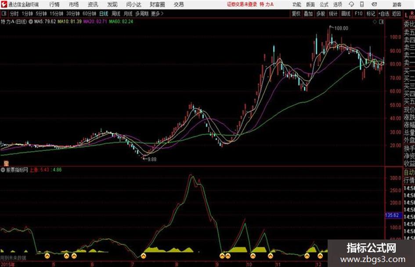The height and width of the screenshot is (267, 415).
Task: Open the 选项 menu
Action: tap(338, 4)
